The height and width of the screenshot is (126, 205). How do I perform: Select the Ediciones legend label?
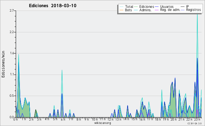click(147, 6)
